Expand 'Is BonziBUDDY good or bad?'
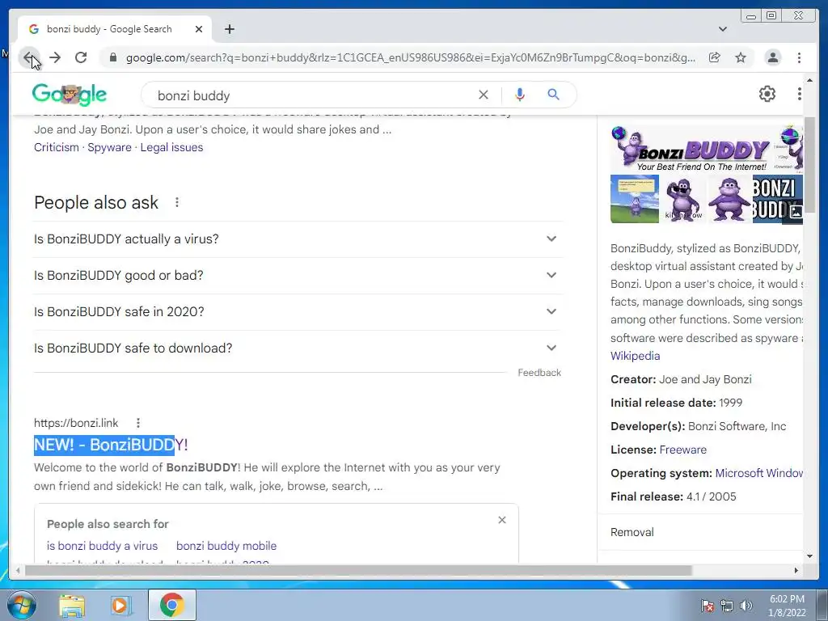Screen dimensions: 828x621 pyautogui.click(x=298, y=276)
